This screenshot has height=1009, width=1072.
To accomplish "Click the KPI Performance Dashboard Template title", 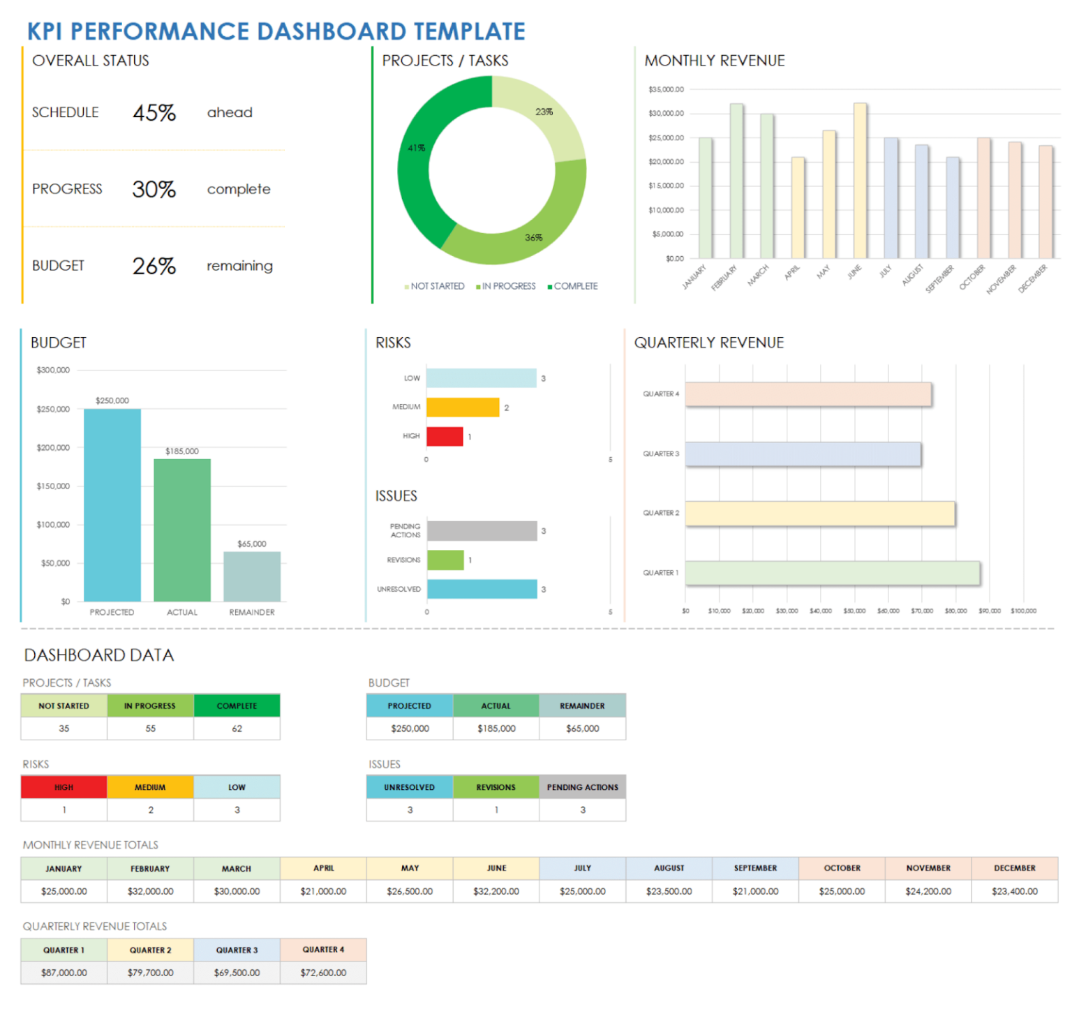I will (276, 31).
